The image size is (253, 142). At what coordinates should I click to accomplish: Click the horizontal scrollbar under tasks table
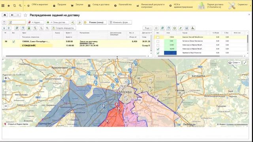point(48,56)
